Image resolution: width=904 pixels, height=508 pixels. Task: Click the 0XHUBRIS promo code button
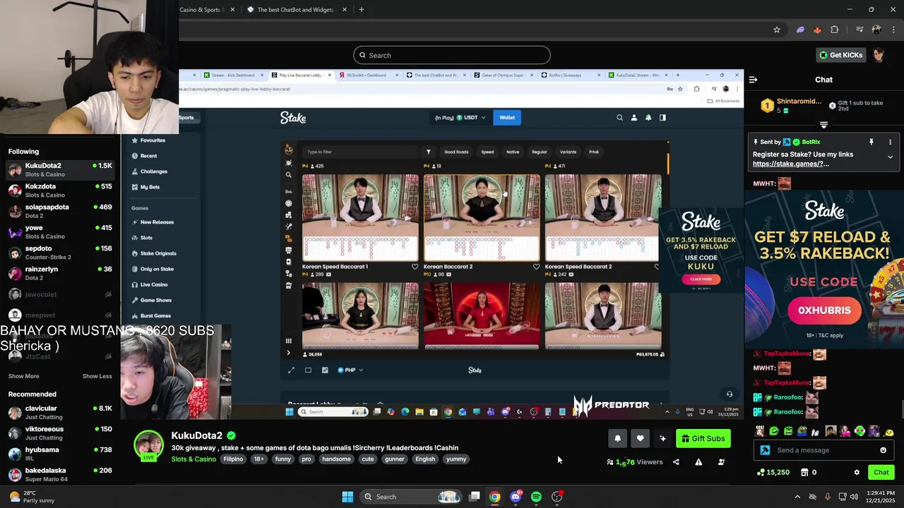824,310
